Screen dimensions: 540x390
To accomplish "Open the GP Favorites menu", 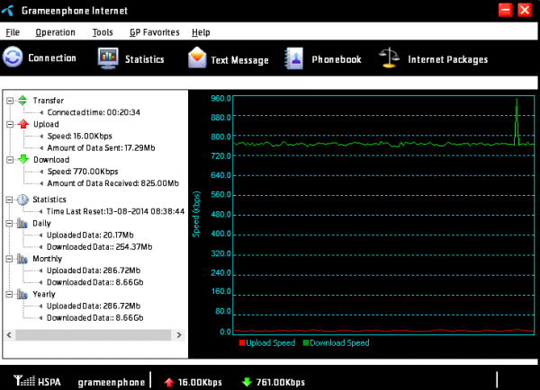I will pos(155,32).
